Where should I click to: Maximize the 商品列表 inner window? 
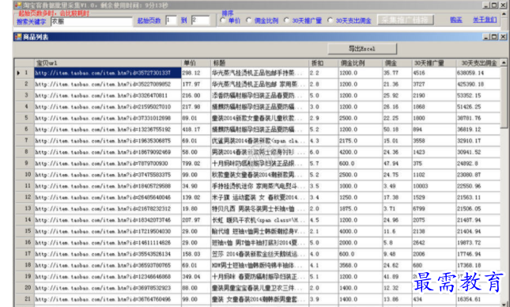pyautogui.click(x=494, y=36)
